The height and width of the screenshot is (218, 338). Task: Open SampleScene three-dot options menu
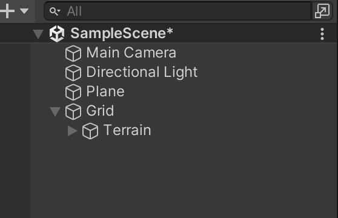(x=322, y=34)
